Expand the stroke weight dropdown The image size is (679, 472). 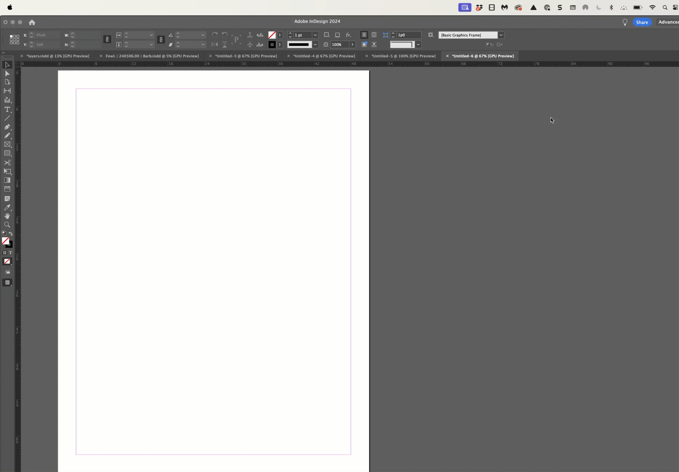(315, 35)
